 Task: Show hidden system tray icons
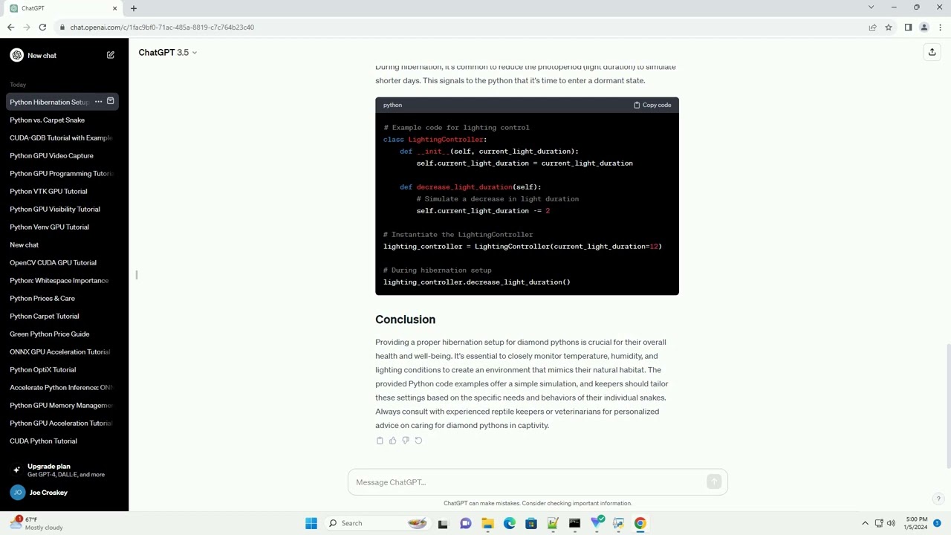(x=865, y=523)
